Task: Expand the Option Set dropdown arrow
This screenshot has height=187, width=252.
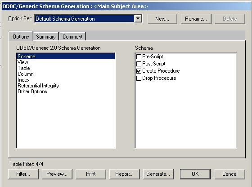Action: [x=138, y=18]
